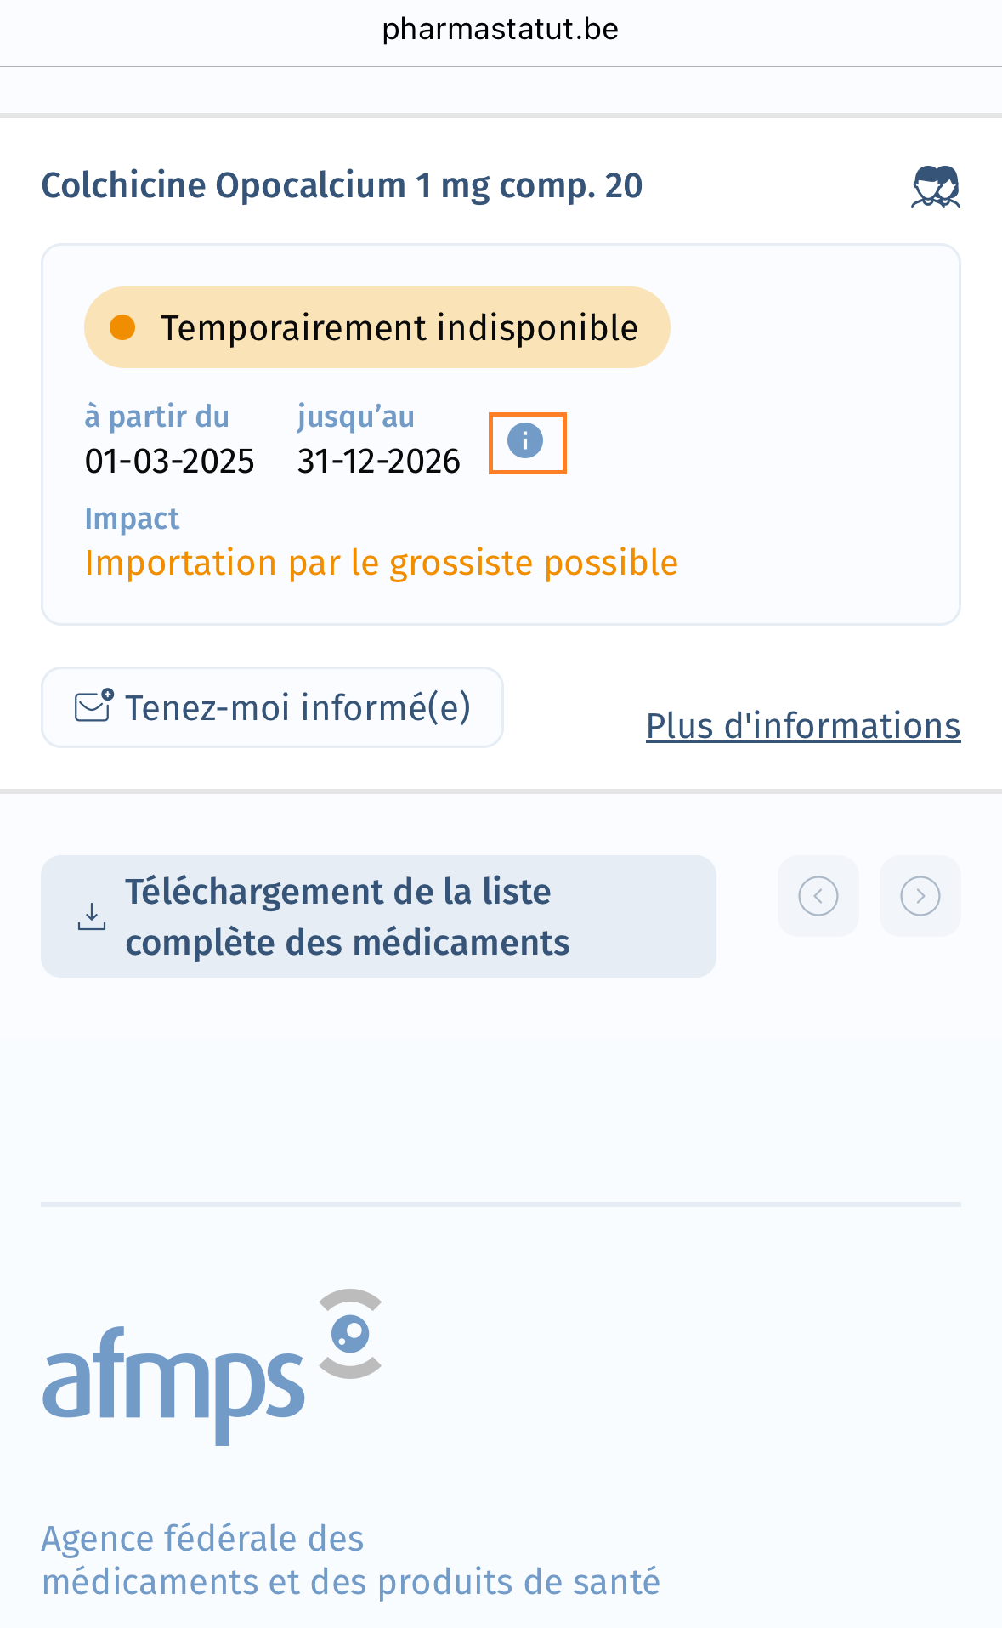
Task: Click the two-people icon beside the medicine title
Action: (935, 187)
